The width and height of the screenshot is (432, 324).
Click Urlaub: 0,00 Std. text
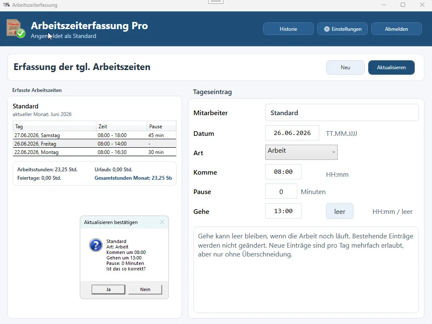[113, 169]
